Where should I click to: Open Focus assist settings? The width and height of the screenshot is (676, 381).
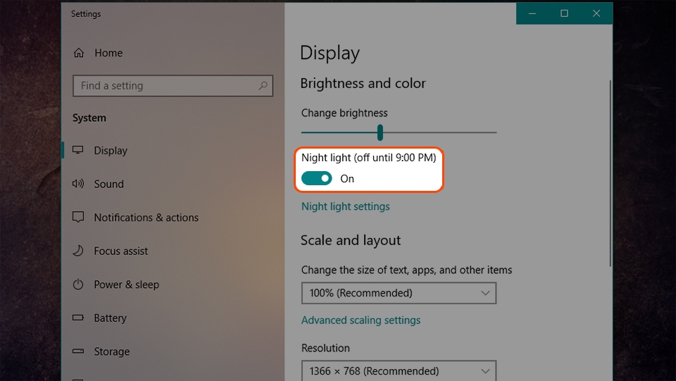[120, 251]
